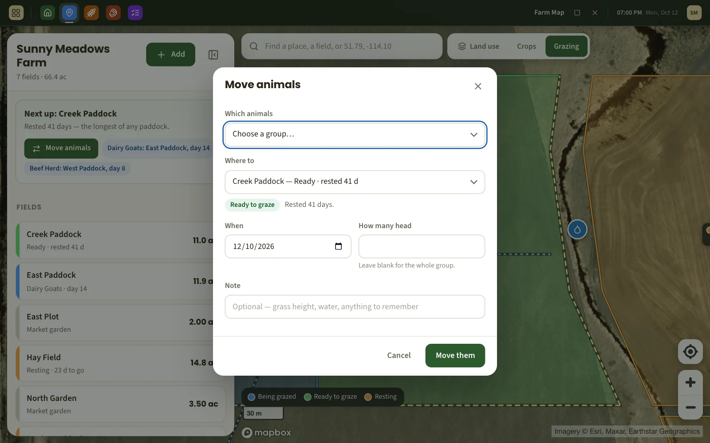Click the Ready to graze status badge in dialog
The height and width of the screenshot is (443, 710).
pyautogui.click(x=252, y=205)
